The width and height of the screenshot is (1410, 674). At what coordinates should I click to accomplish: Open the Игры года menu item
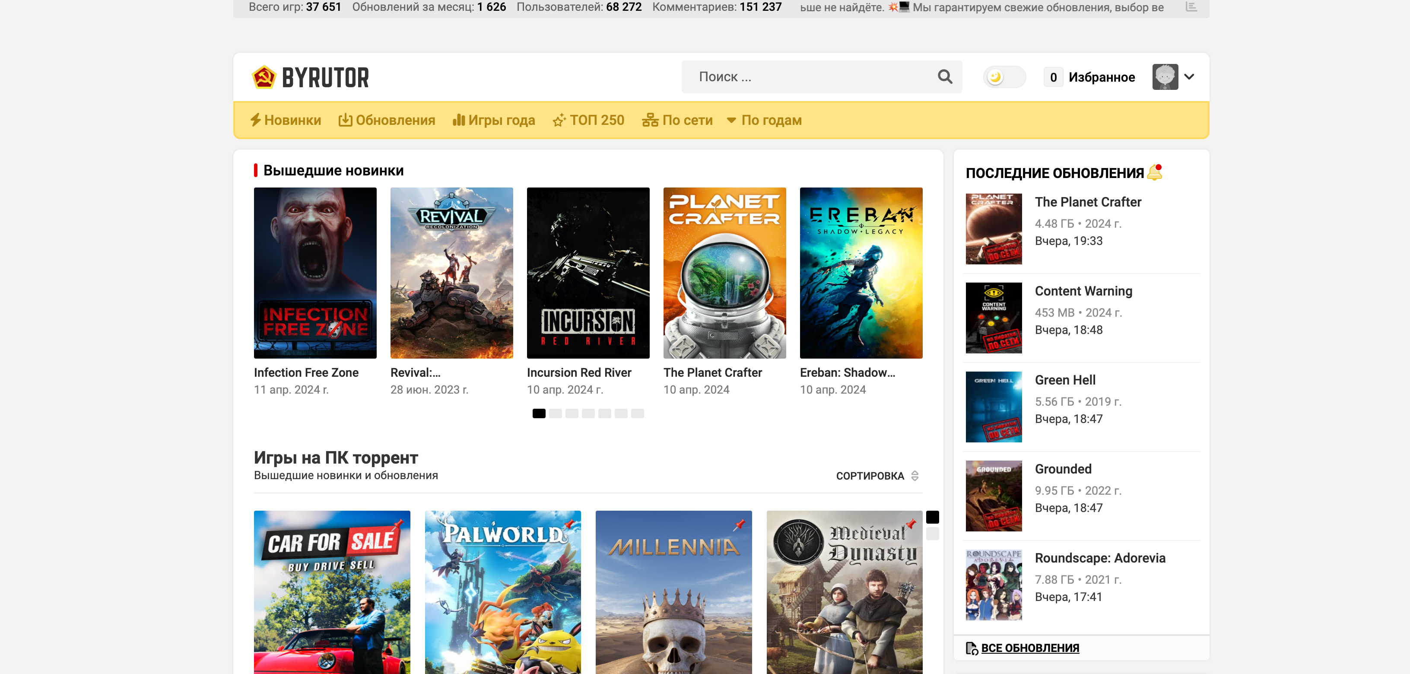(494, 120)
